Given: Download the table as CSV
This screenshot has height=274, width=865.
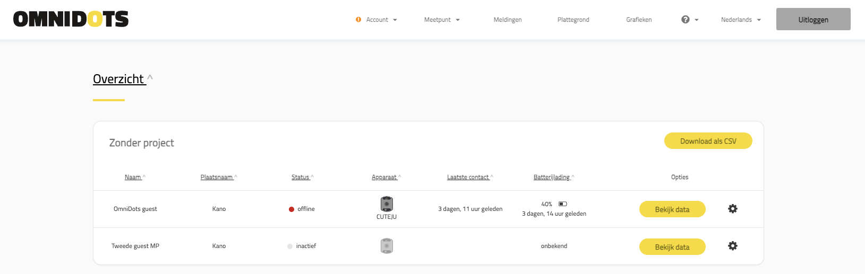Looking at the screenshot, I should tap(708, 141).
